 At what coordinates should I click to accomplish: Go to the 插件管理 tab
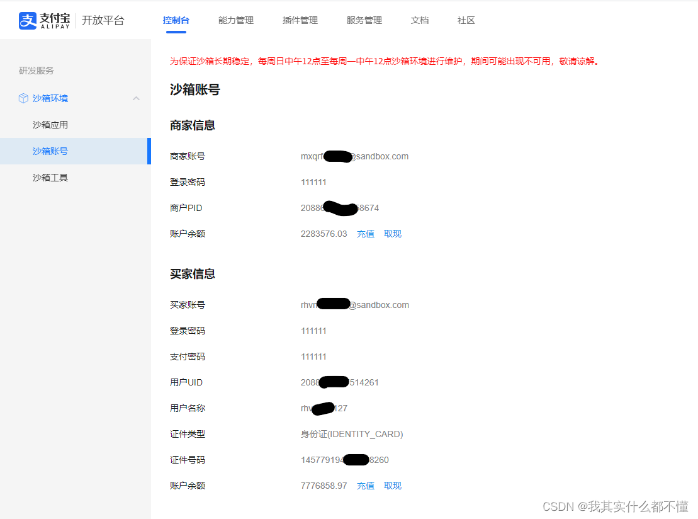click(300, 21)
